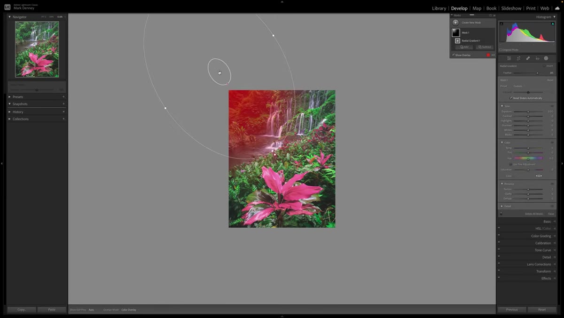Click the cloud sync status icon
564x318 pixels.
(557, 8)
